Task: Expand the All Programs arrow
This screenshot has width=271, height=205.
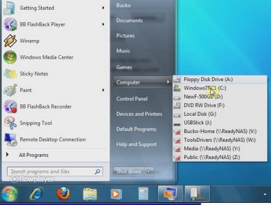Action: [7, 155]
